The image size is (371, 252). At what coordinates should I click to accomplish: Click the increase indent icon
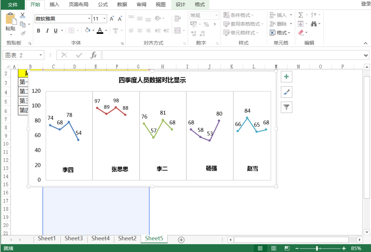coord(166,30)
